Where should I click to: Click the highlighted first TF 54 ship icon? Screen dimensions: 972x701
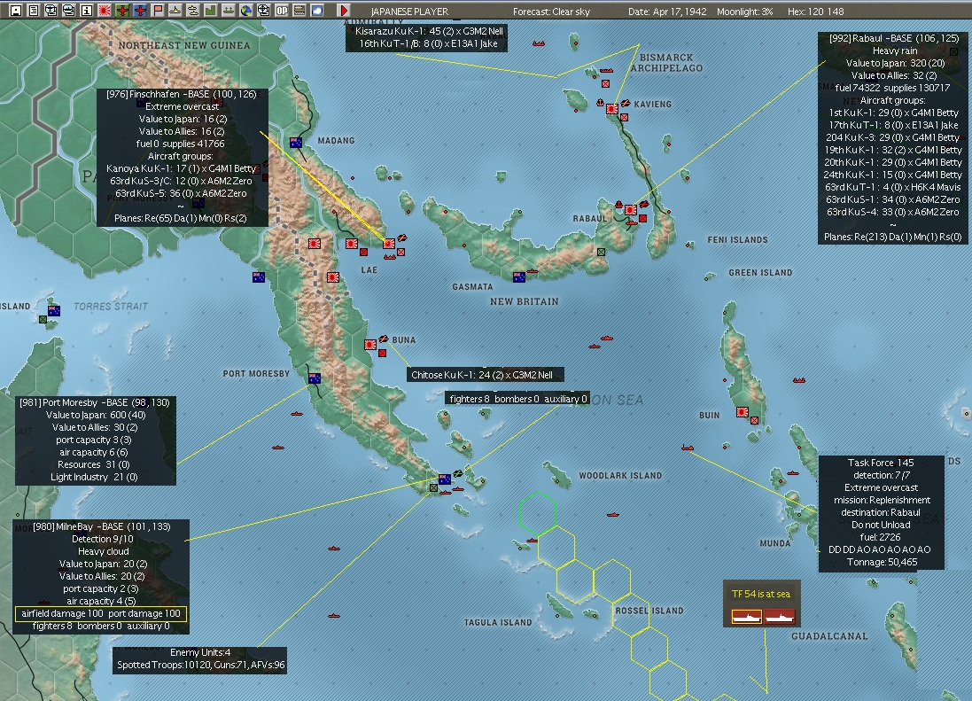pos(746,617)
